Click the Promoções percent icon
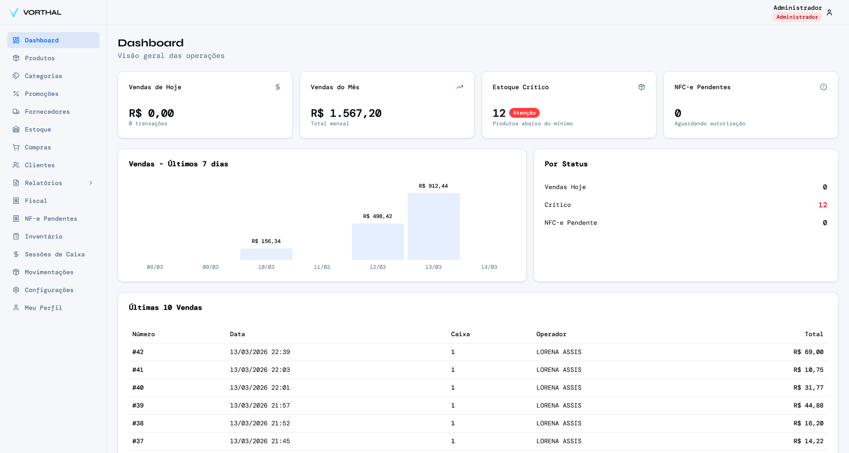849x453 pixels. 16,94
